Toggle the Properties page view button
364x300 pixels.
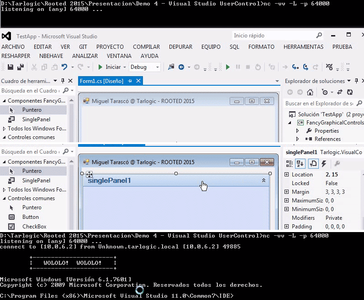(313, 164)
